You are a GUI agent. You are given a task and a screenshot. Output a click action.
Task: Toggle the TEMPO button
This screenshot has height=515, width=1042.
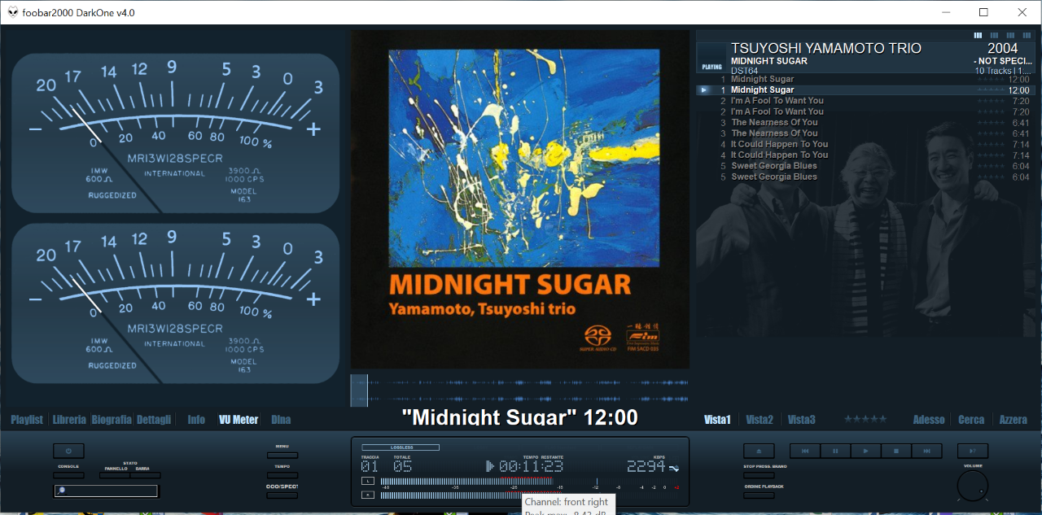click(282, 475)
